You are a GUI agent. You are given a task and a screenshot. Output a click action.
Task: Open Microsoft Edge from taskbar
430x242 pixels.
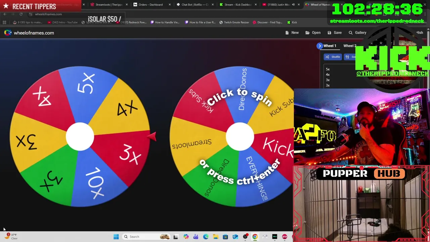[x=206, y=237]
